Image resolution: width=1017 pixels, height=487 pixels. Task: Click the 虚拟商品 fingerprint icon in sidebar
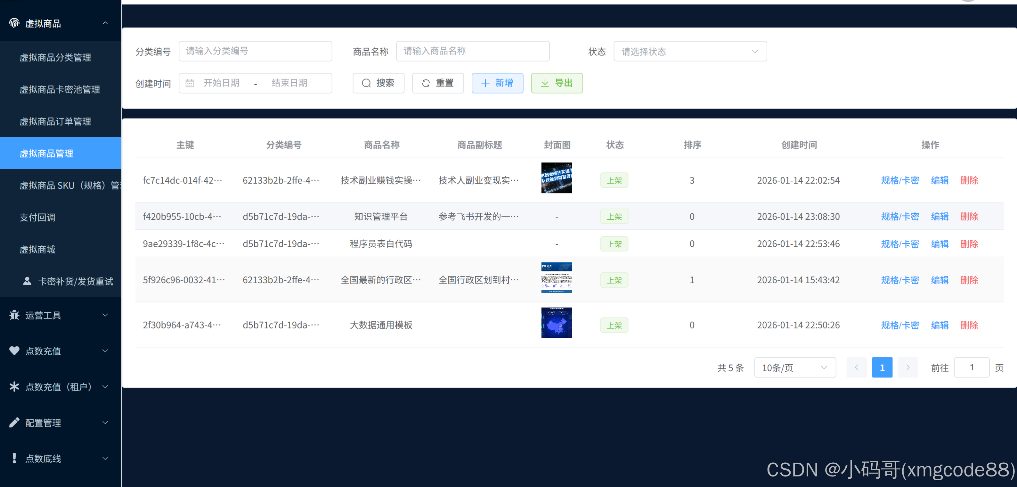[14, 23]
